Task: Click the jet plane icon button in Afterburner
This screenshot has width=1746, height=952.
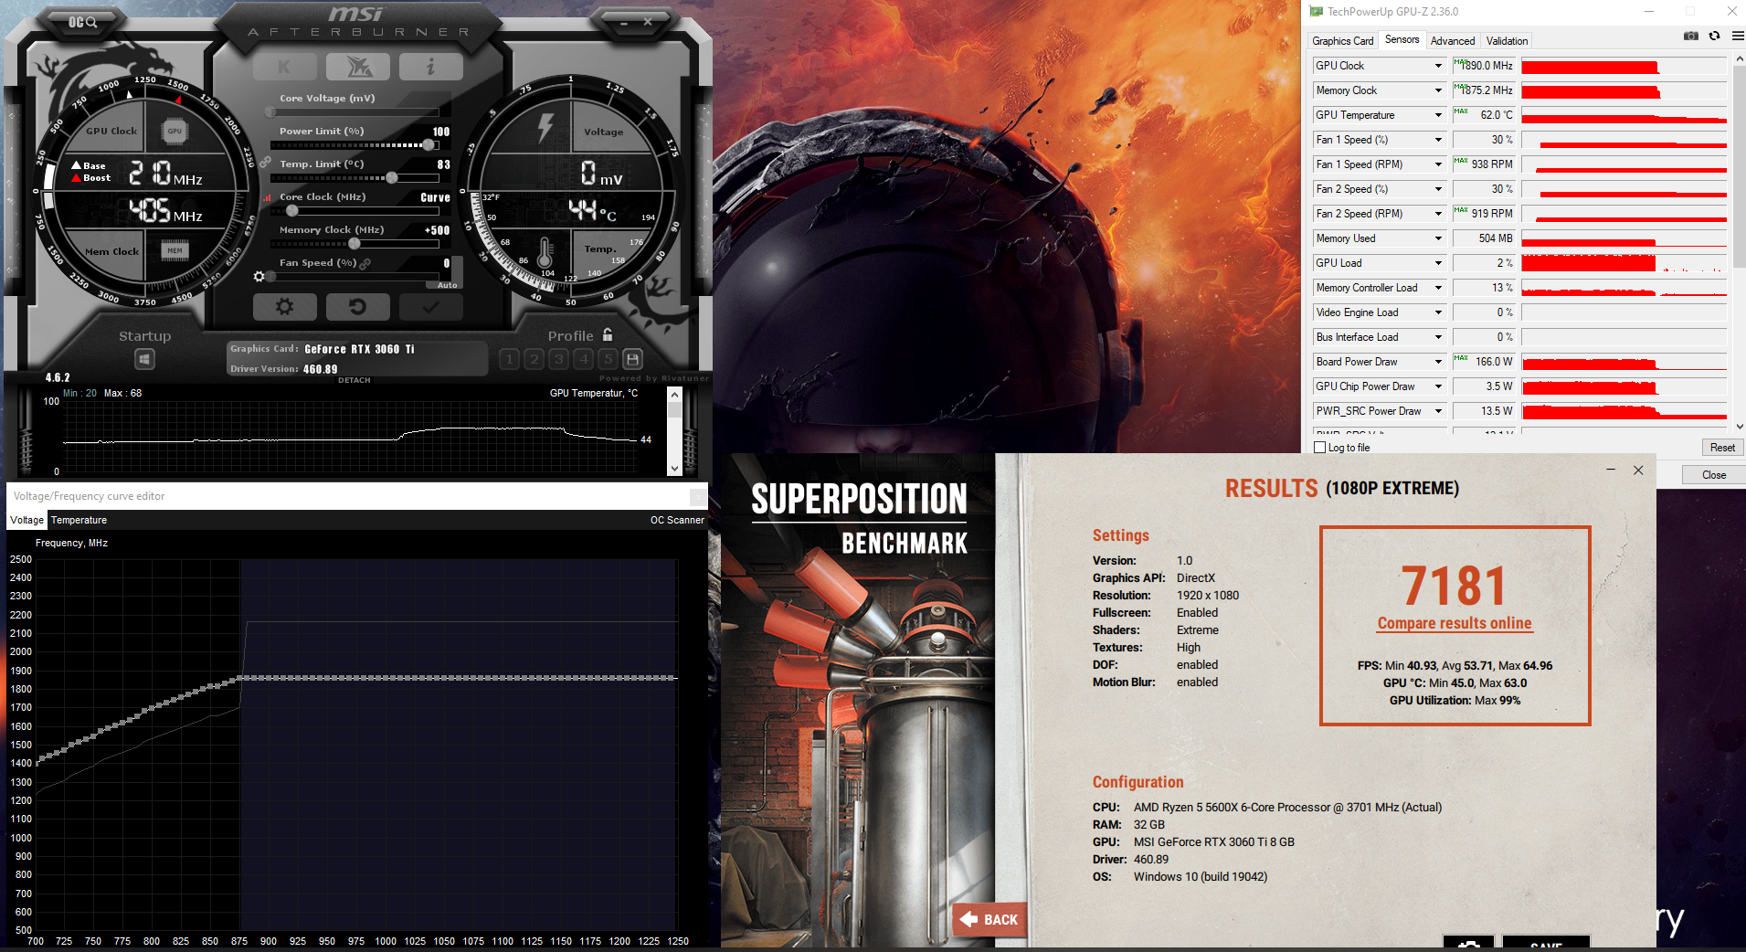Action: [357, 67]
